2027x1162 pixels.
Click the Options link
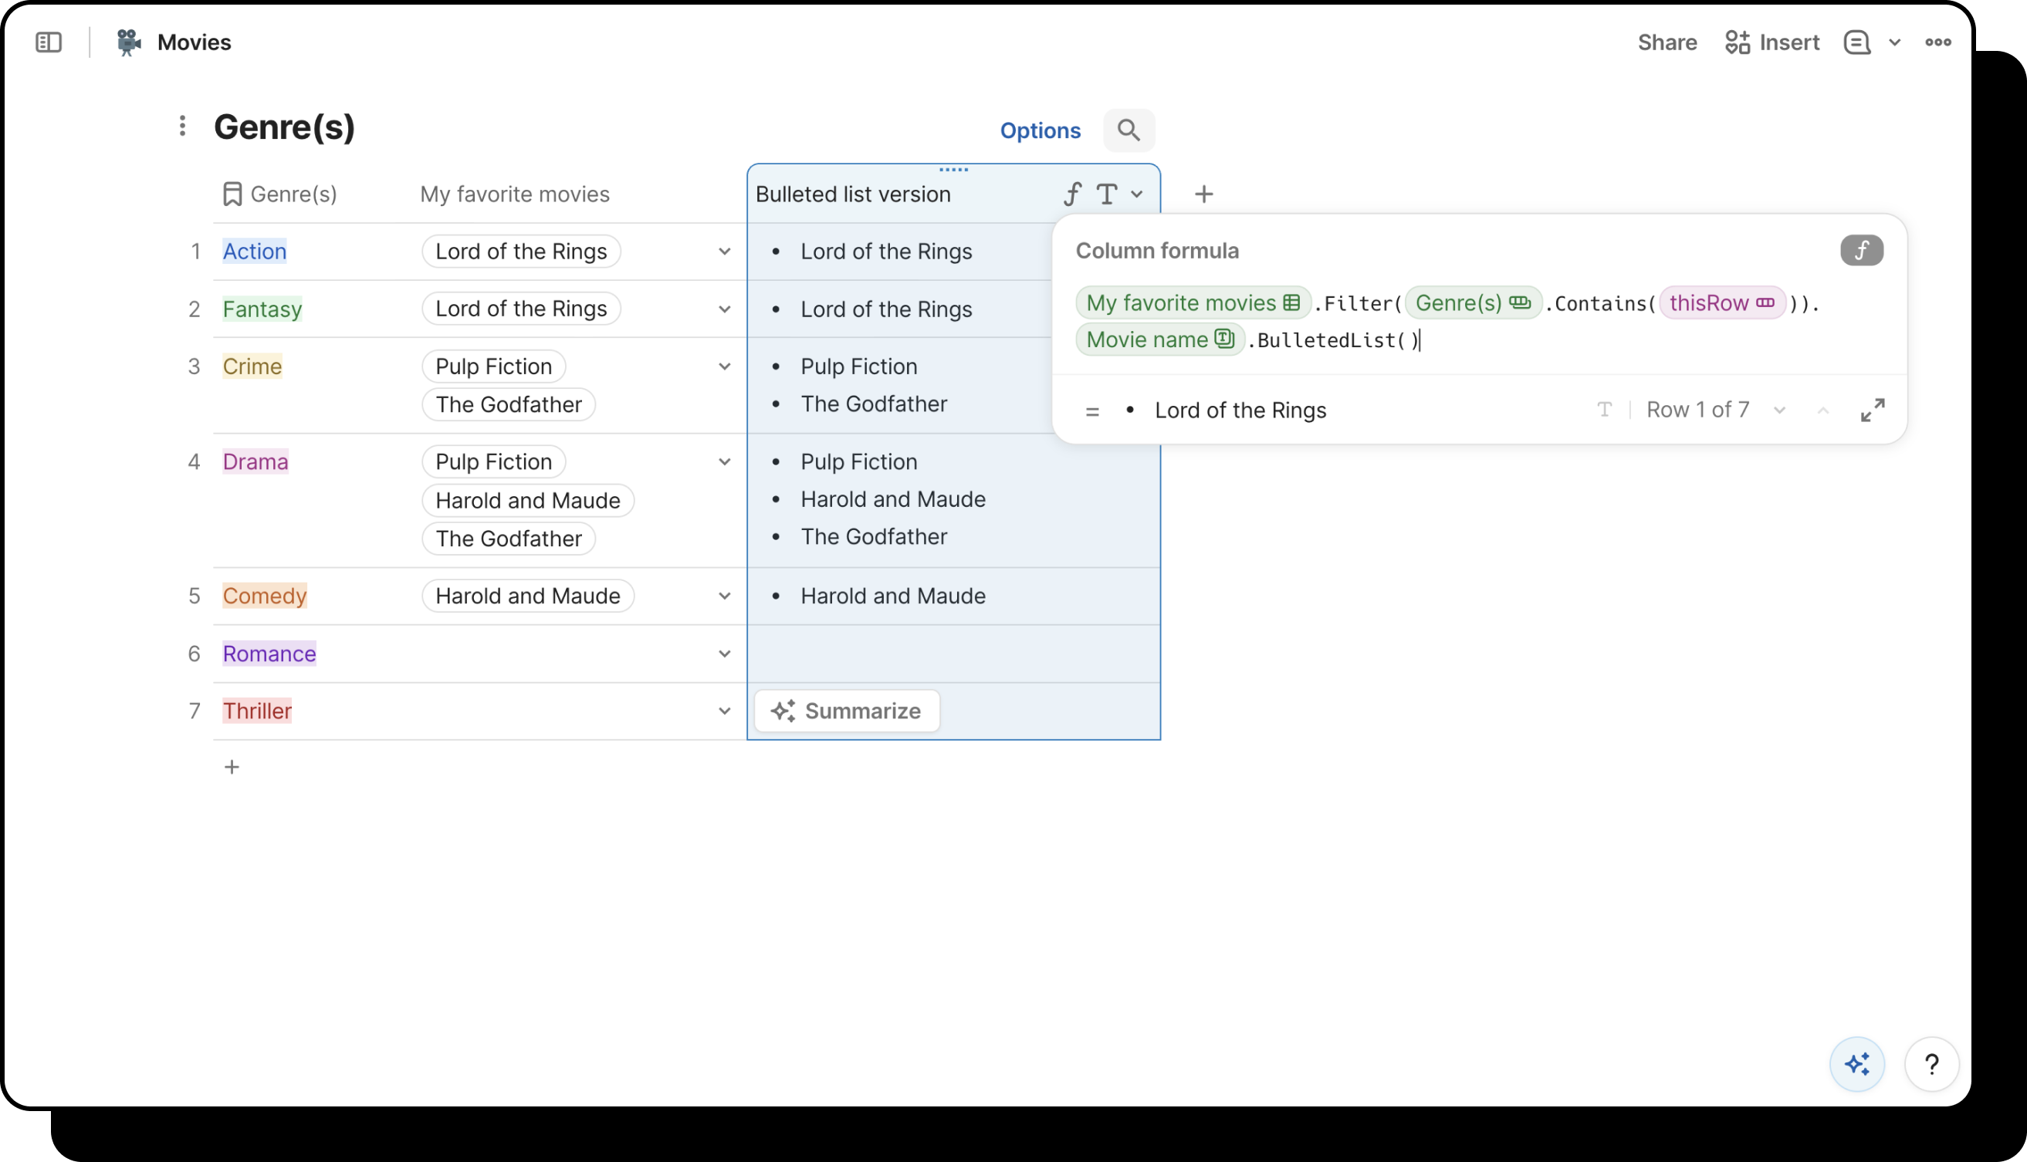point(1040,130)
